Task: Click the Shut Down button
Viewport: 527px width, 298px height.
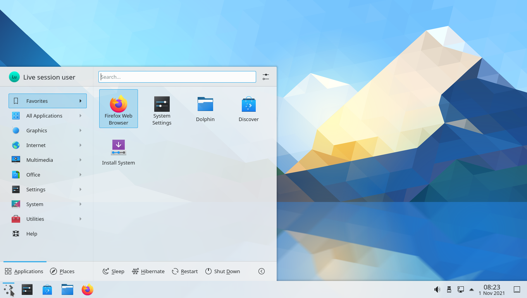Action: pyautogui.click(x=222, y=271)
